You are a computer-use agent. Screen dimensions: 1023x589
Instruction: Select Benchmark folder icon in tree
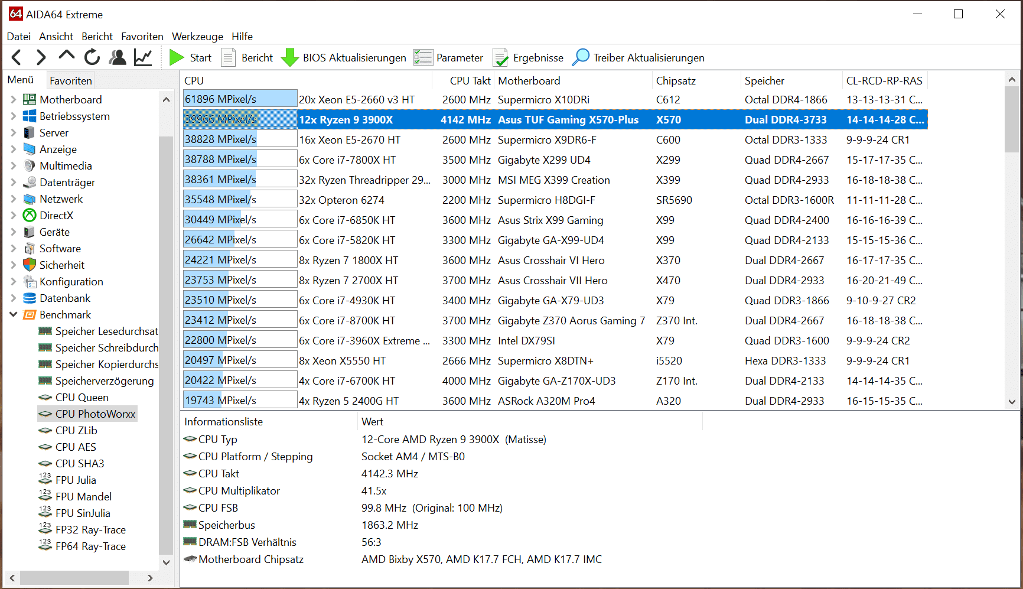click(x=30, y=314)
